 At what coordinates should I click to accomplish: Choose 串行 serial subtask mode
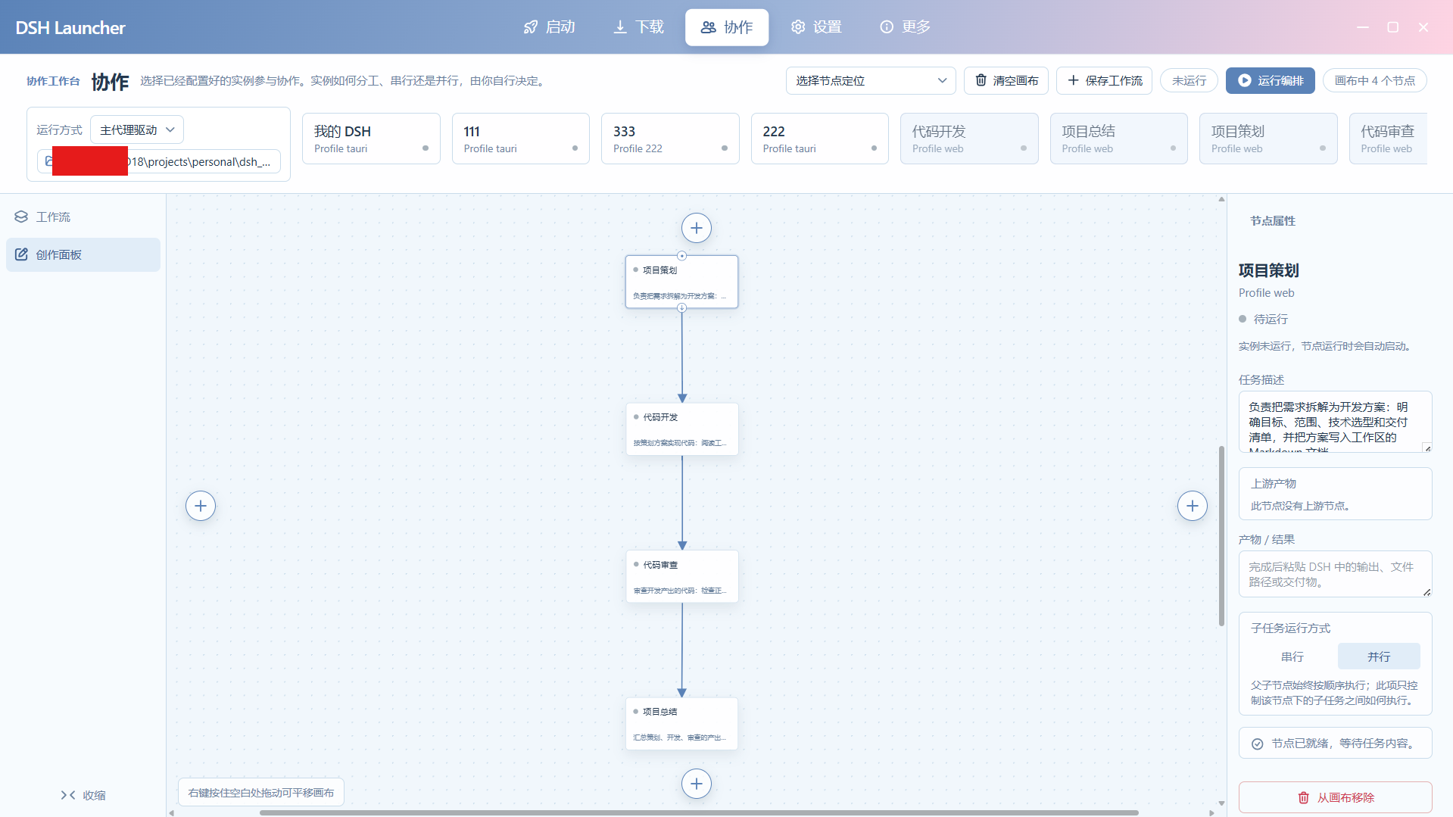click(x=1292, y=656)
